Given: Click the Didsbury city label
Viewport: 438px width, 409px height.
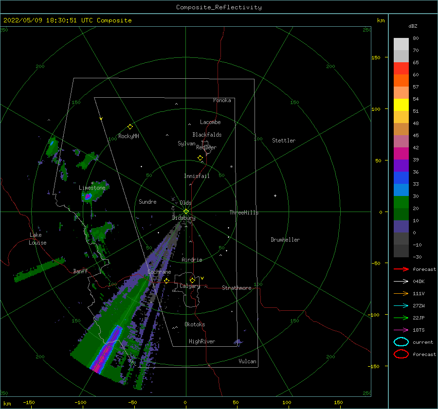Looking at the screenshot, I should coord(183,218).
